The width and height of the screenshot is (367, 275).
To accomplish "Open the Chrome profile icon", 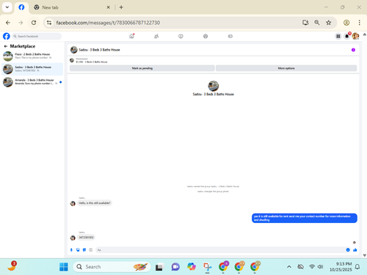I will pyautogui.click(x=346, y=23).
